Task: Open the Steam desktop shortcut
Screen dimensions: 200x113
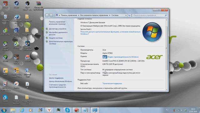Action: 17,5
